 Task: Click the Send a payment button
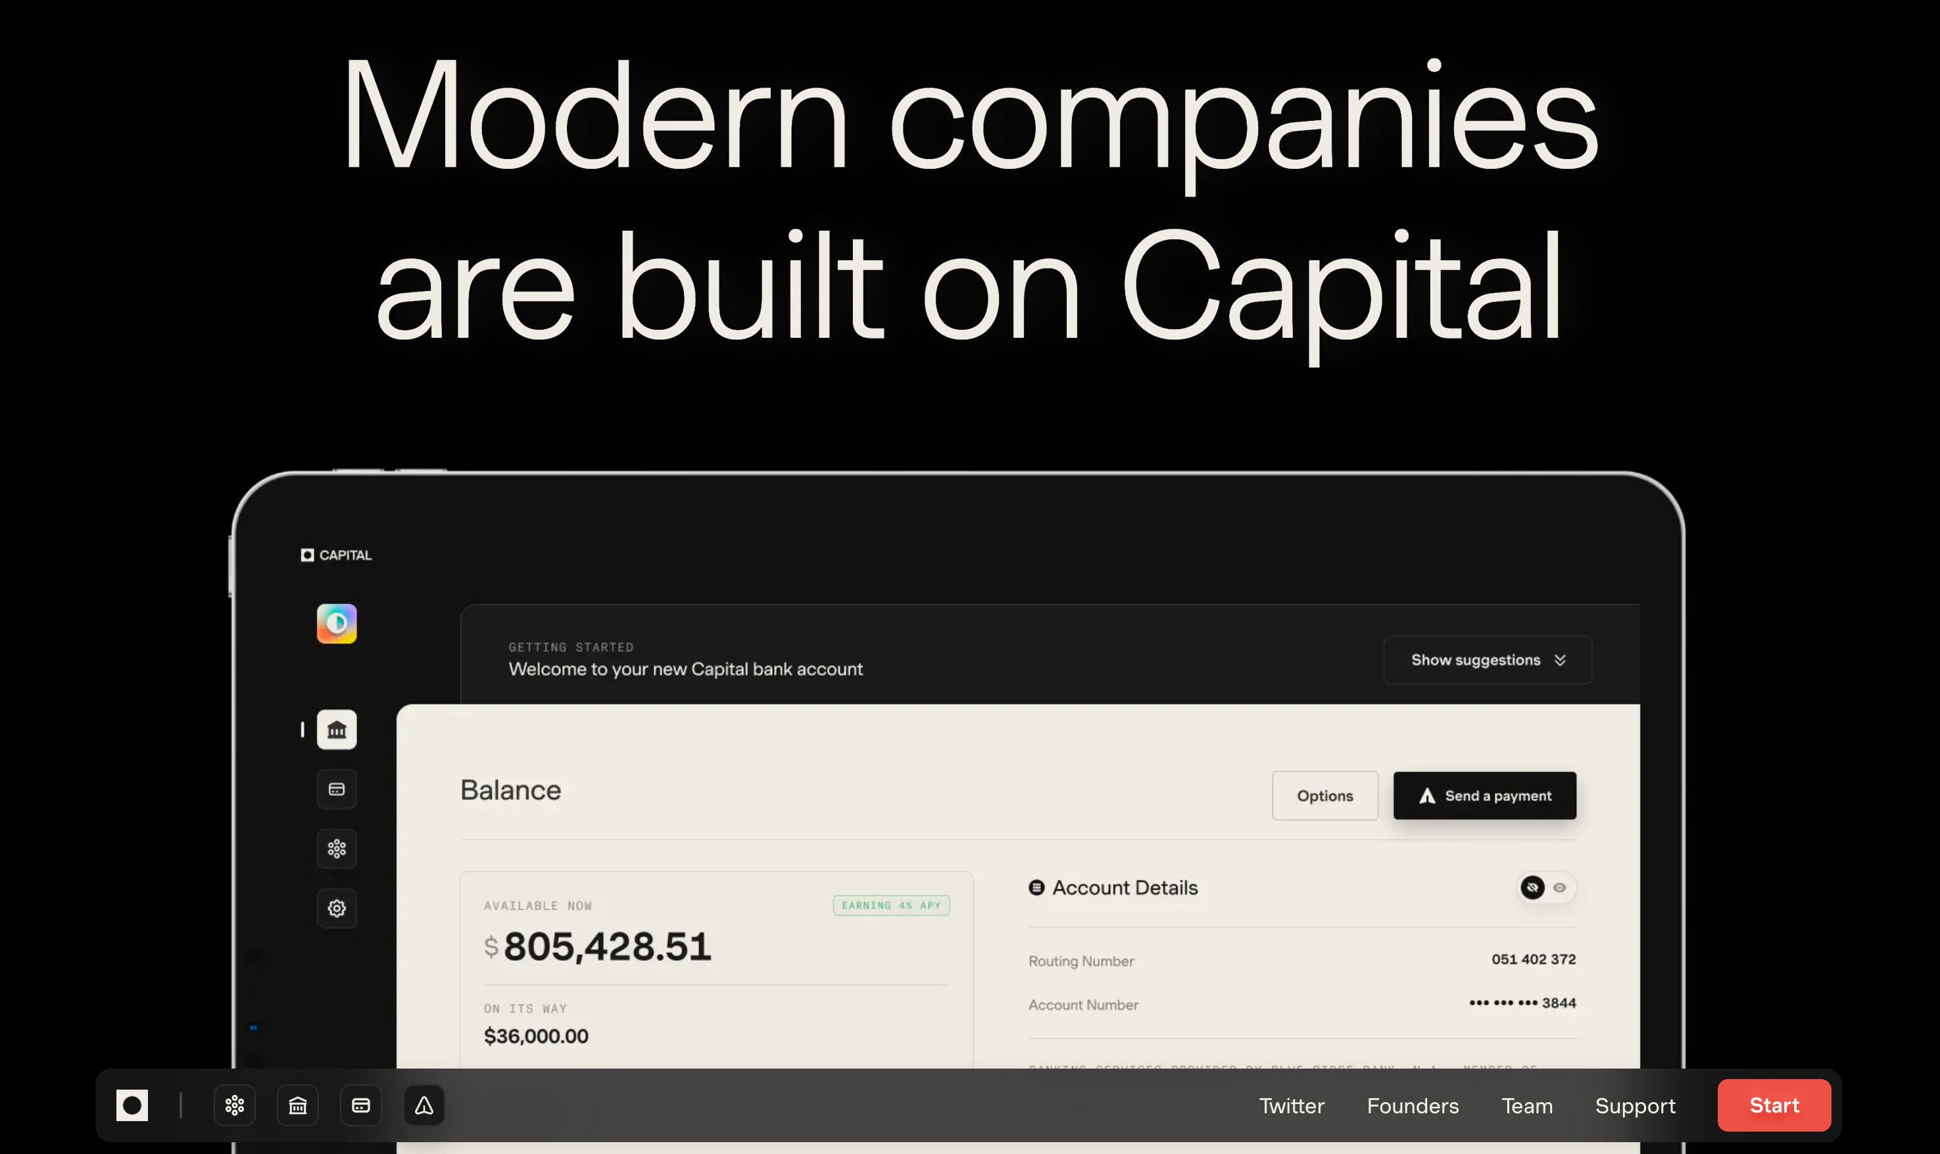[x=1484, y=796]
